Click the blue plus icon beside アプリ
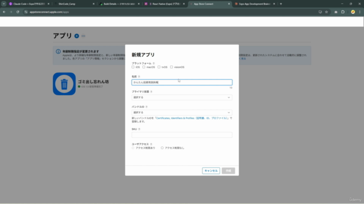Screen dimensions: 364x204 tap(77, 36)
